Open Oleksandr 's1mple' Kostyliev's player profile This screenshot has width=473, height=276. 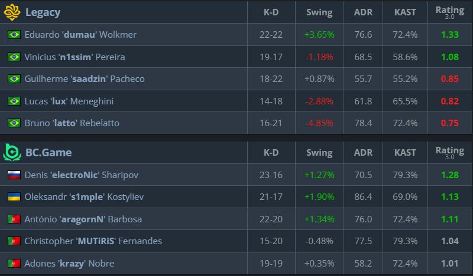[84, 197]
